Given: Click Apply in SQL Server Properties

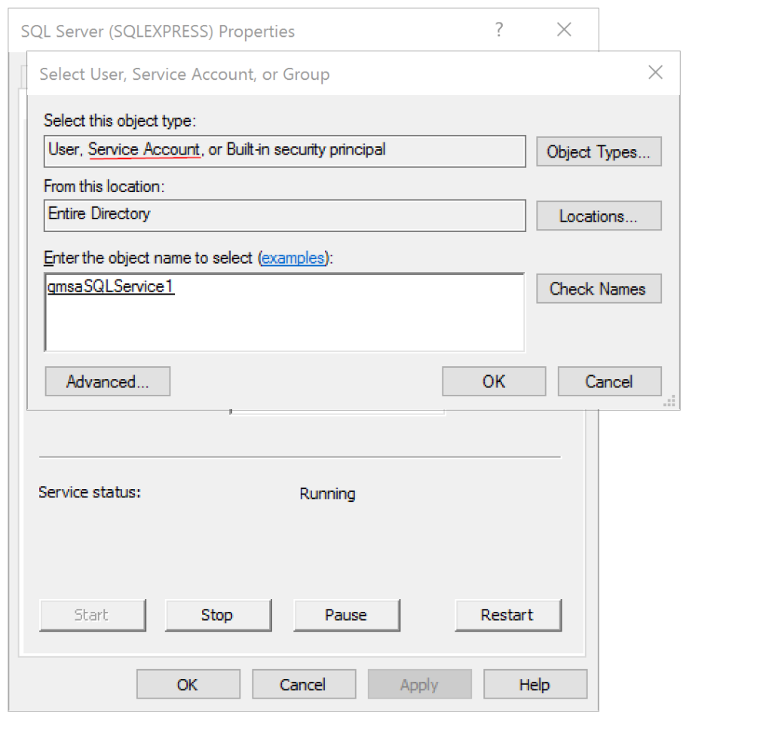Looking at the screenshot, I should [419, 684].
